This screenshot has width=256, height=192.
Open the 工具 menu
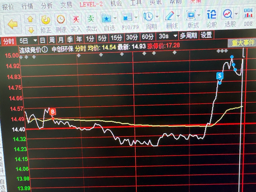136,2
